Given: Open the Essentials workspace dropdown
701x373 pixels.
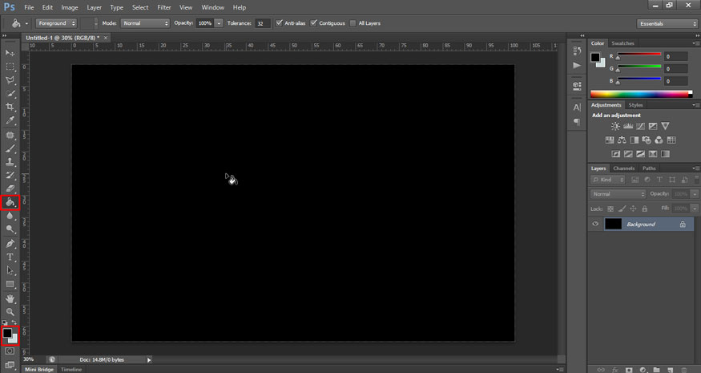Looking at the screenshot, I should 667,23.
